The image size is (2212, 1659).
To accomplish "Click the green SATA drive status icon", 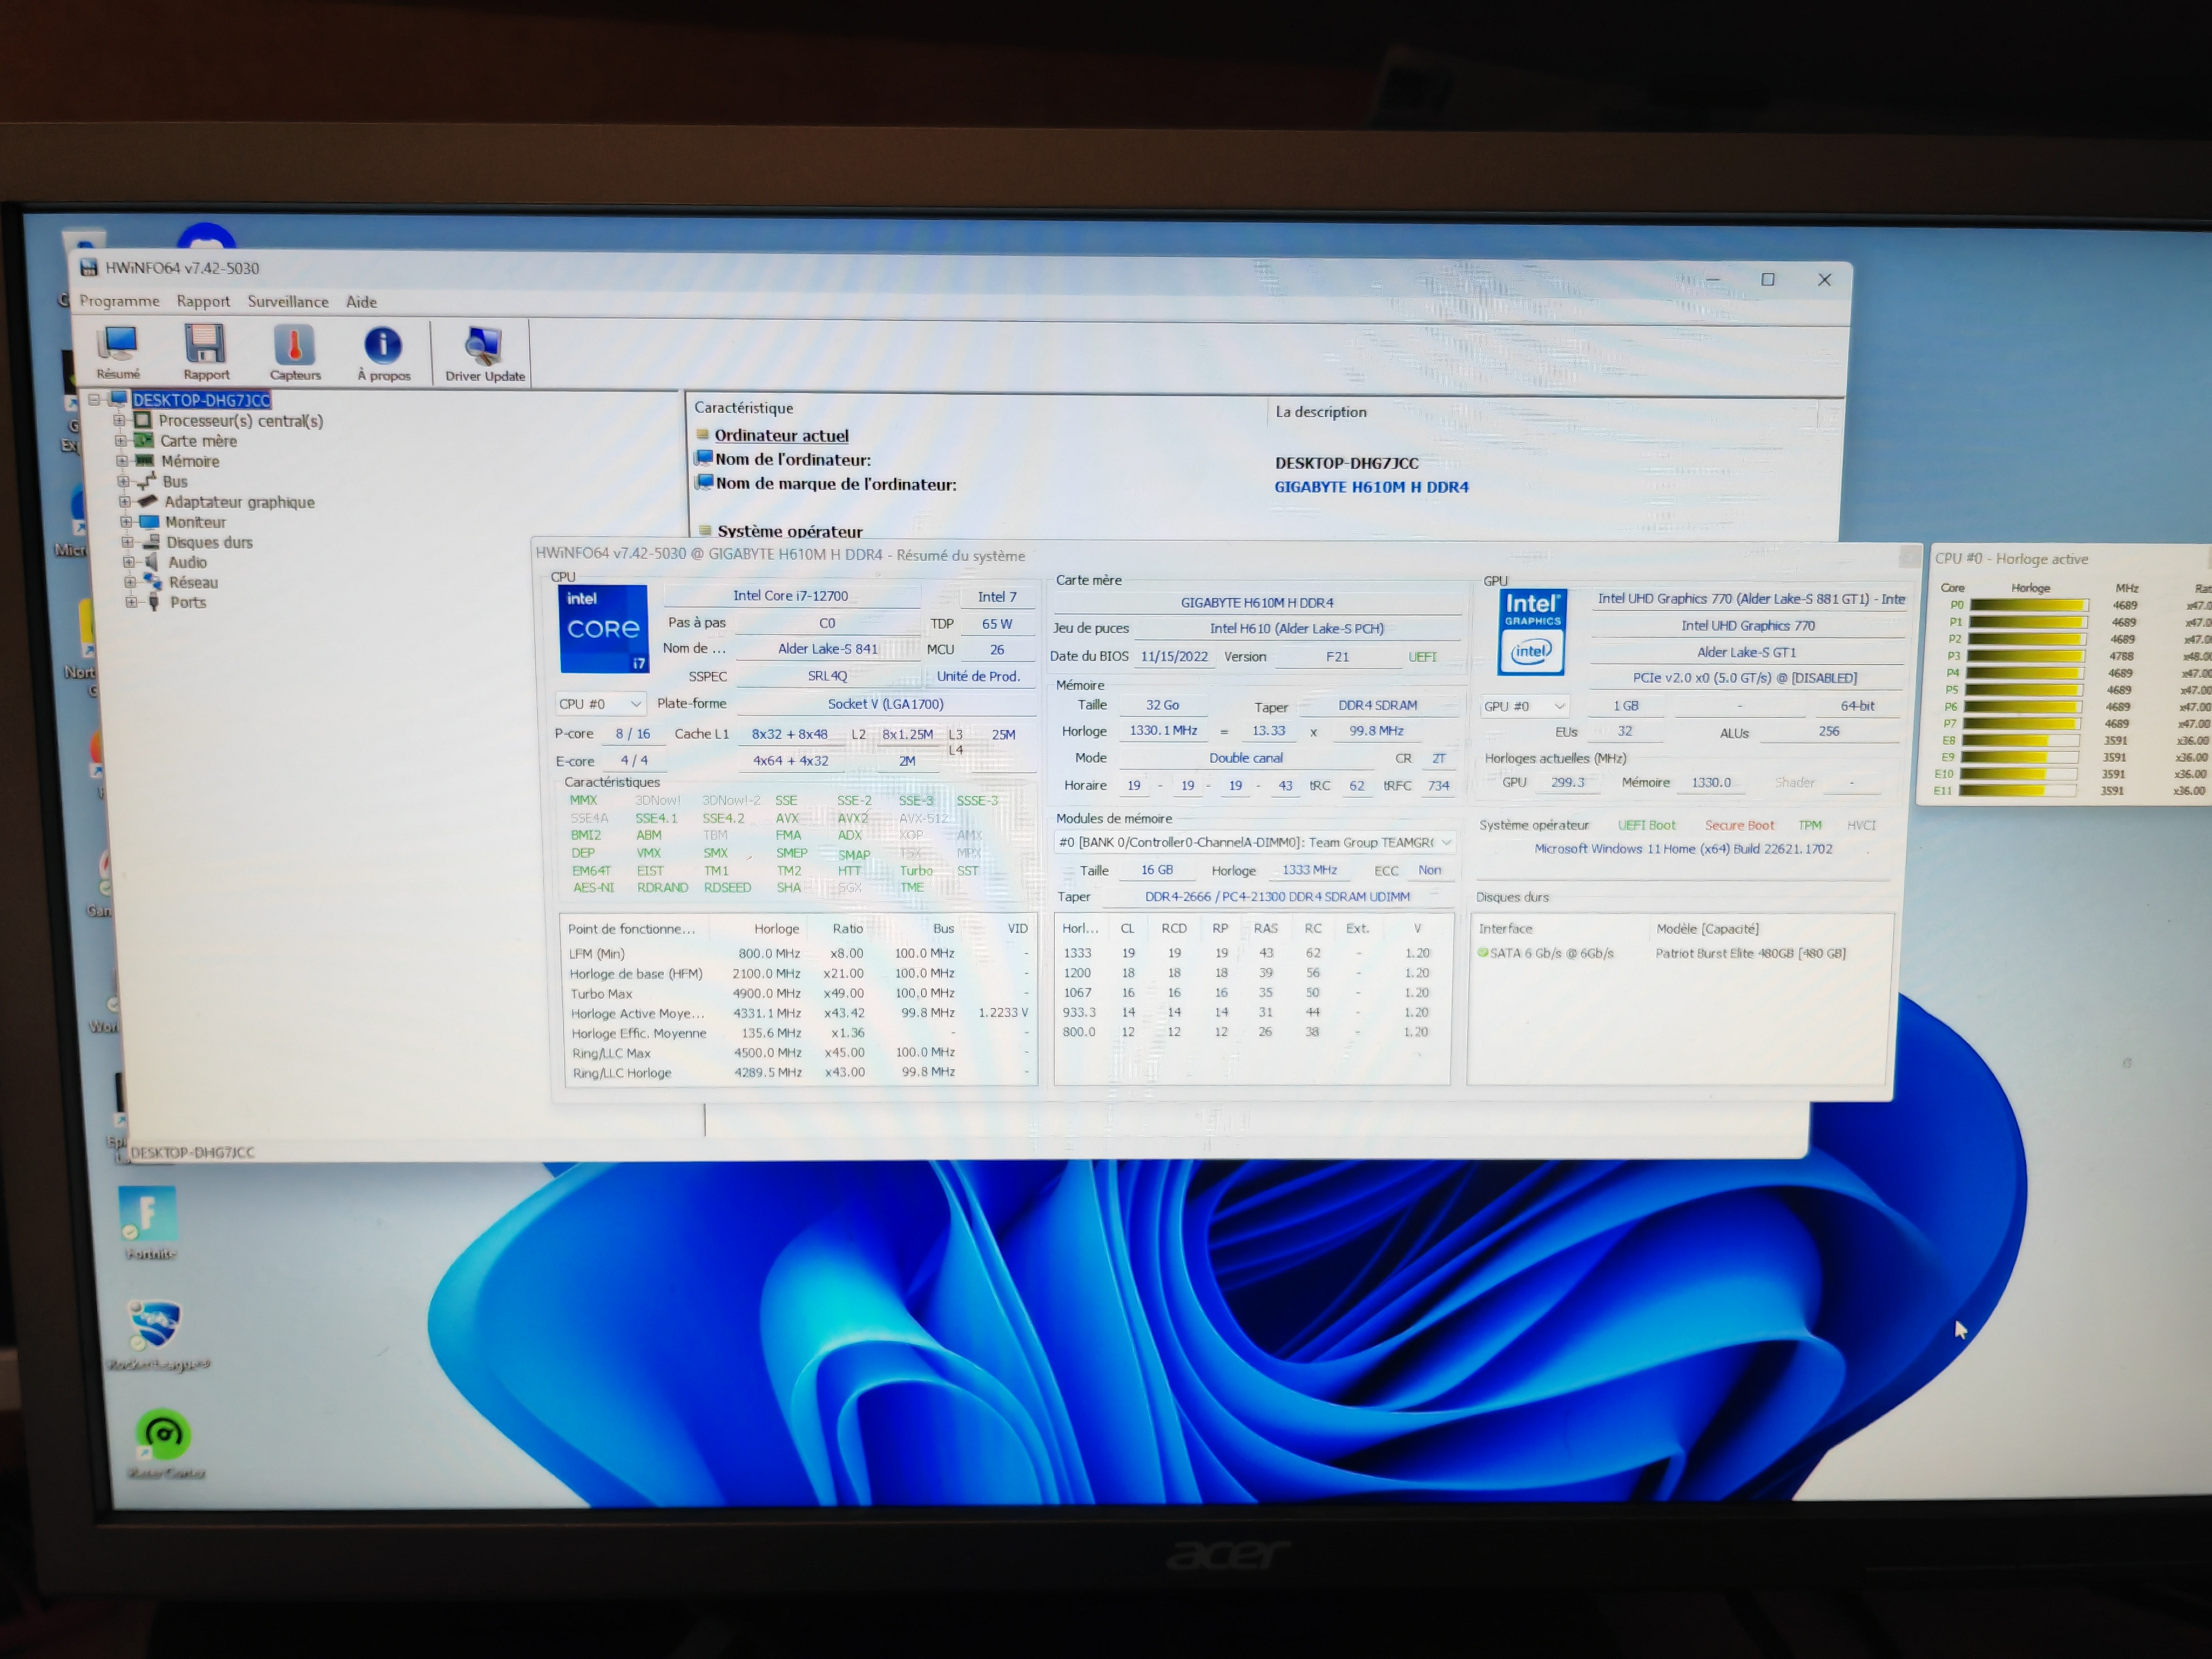I will point(1483,953).
